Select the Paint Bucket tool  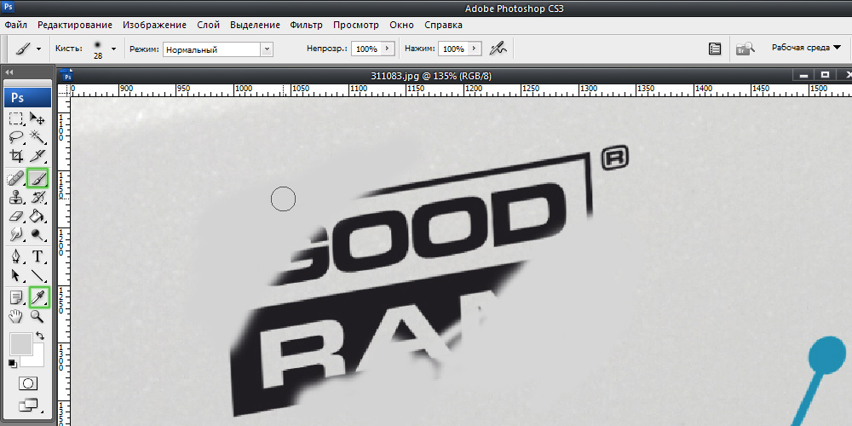(37, 216)
